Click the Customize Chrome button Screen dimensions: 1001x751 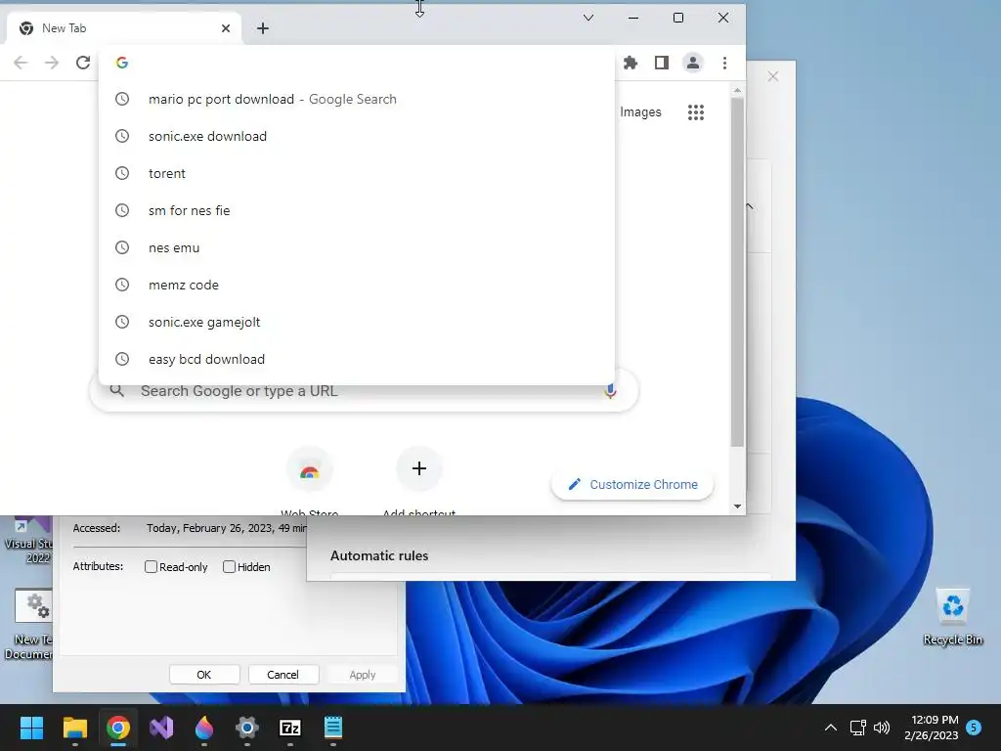(x=632, y=485)
